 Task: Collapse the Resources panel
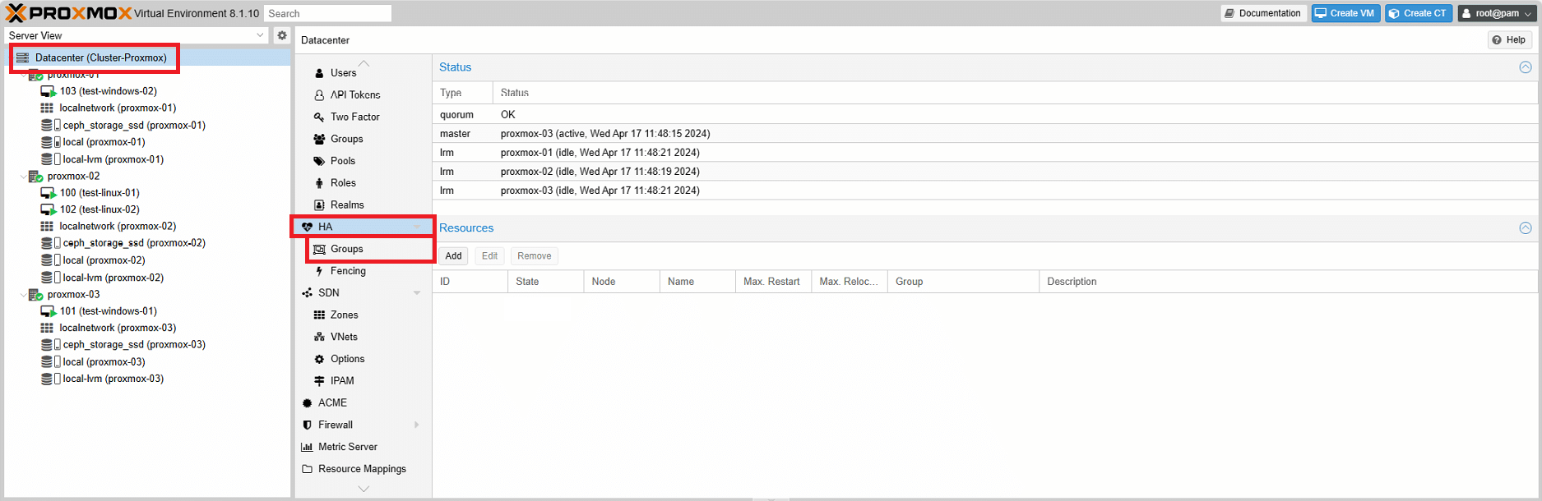click(x=1526, y=228)
